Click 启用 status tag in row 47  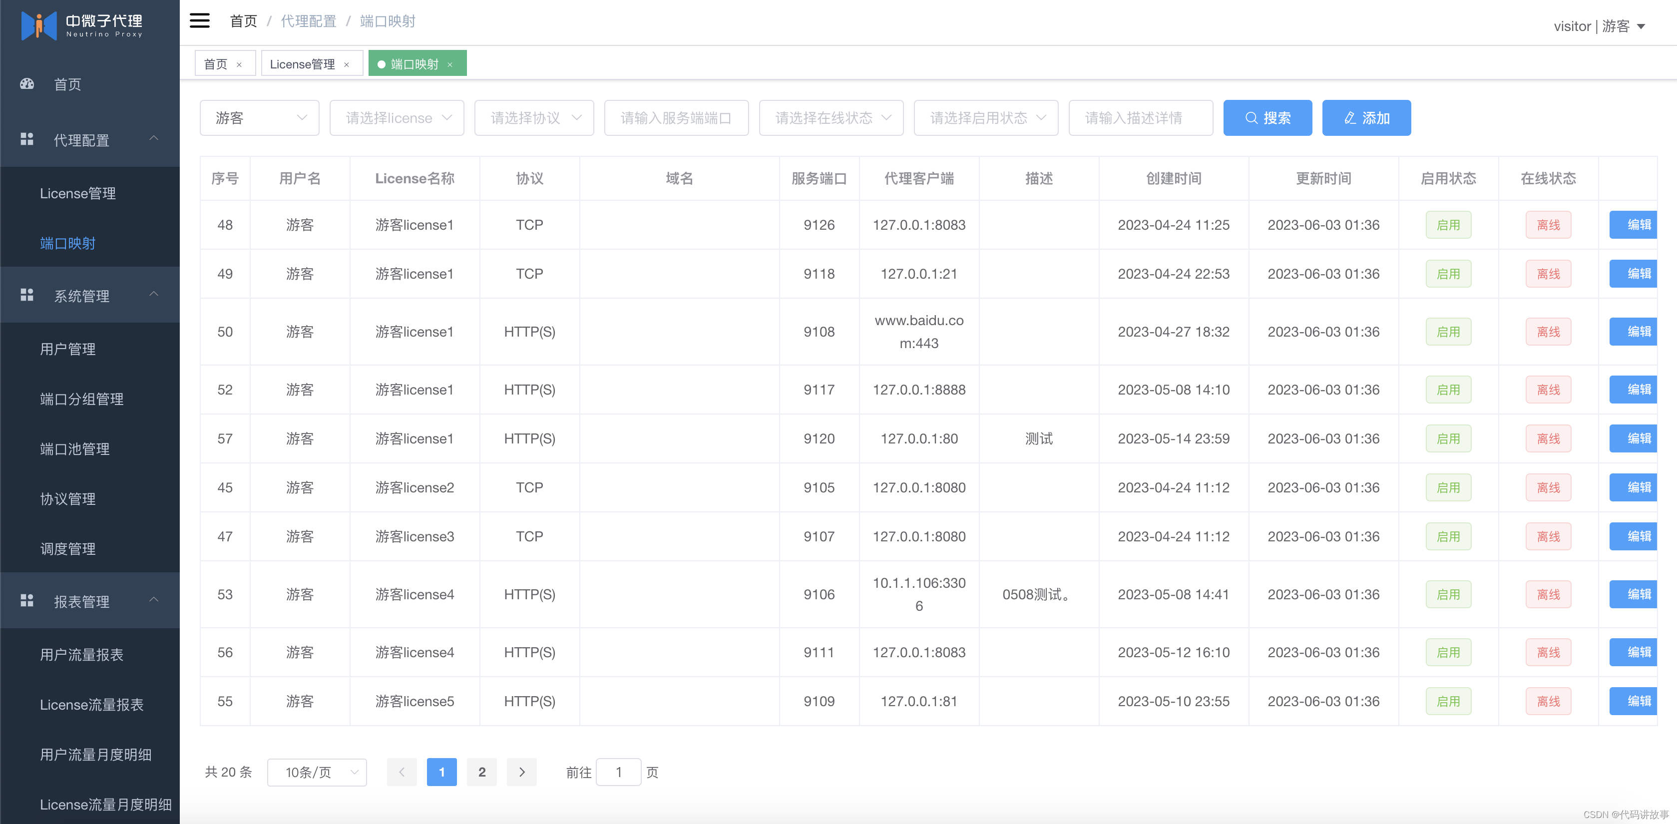tap(1448, 536)
